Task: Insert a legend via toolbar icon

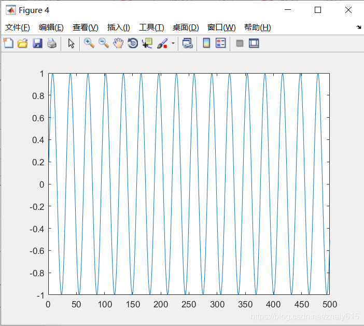Action: (220, 43)
